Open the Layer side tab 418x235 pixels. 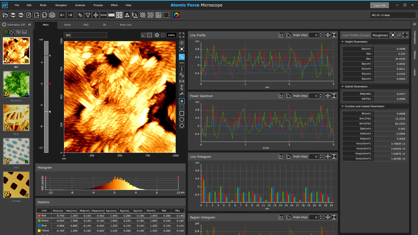click(415, 72)
